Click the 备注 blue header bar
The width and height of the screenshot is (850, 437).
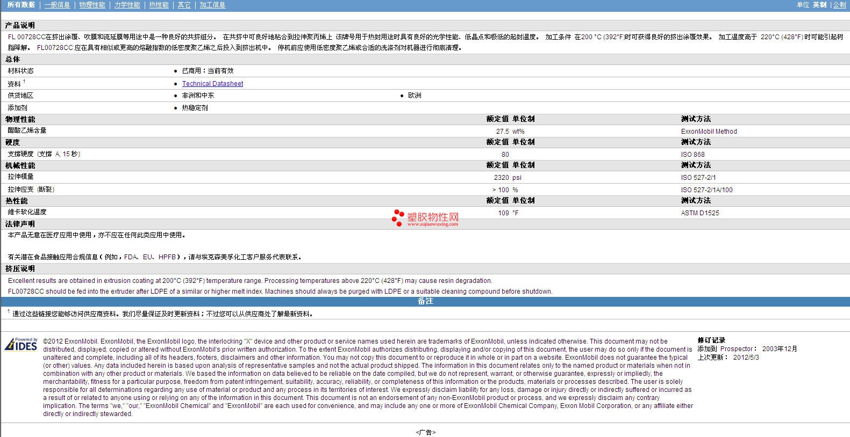point(425,302)
